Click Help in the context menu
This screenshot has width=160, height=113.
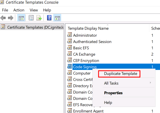108,102
